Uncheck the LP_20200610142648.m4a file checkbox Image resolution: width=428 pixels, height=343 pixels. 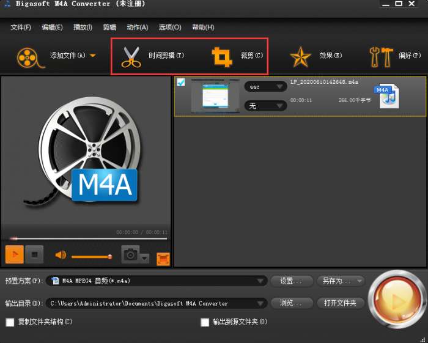coord(181,82)
